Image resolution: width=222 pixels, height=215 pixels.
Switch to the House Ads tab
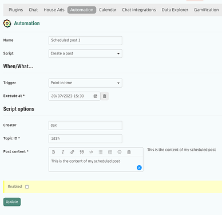pos(54,10)
